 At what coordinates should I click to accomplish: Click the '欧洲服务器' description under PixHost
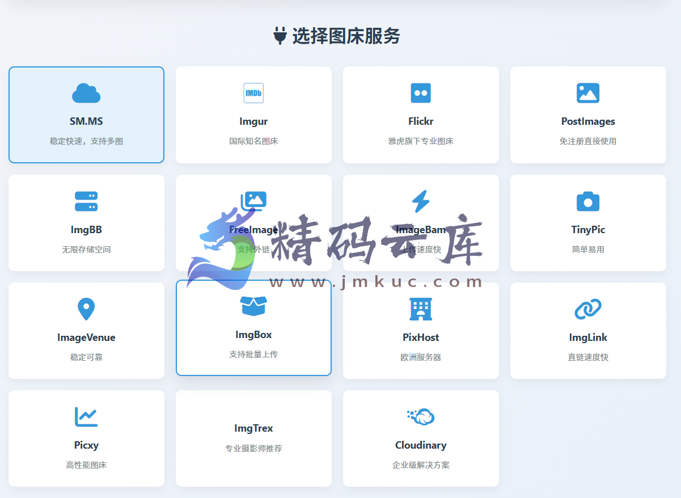click(421, 357)
